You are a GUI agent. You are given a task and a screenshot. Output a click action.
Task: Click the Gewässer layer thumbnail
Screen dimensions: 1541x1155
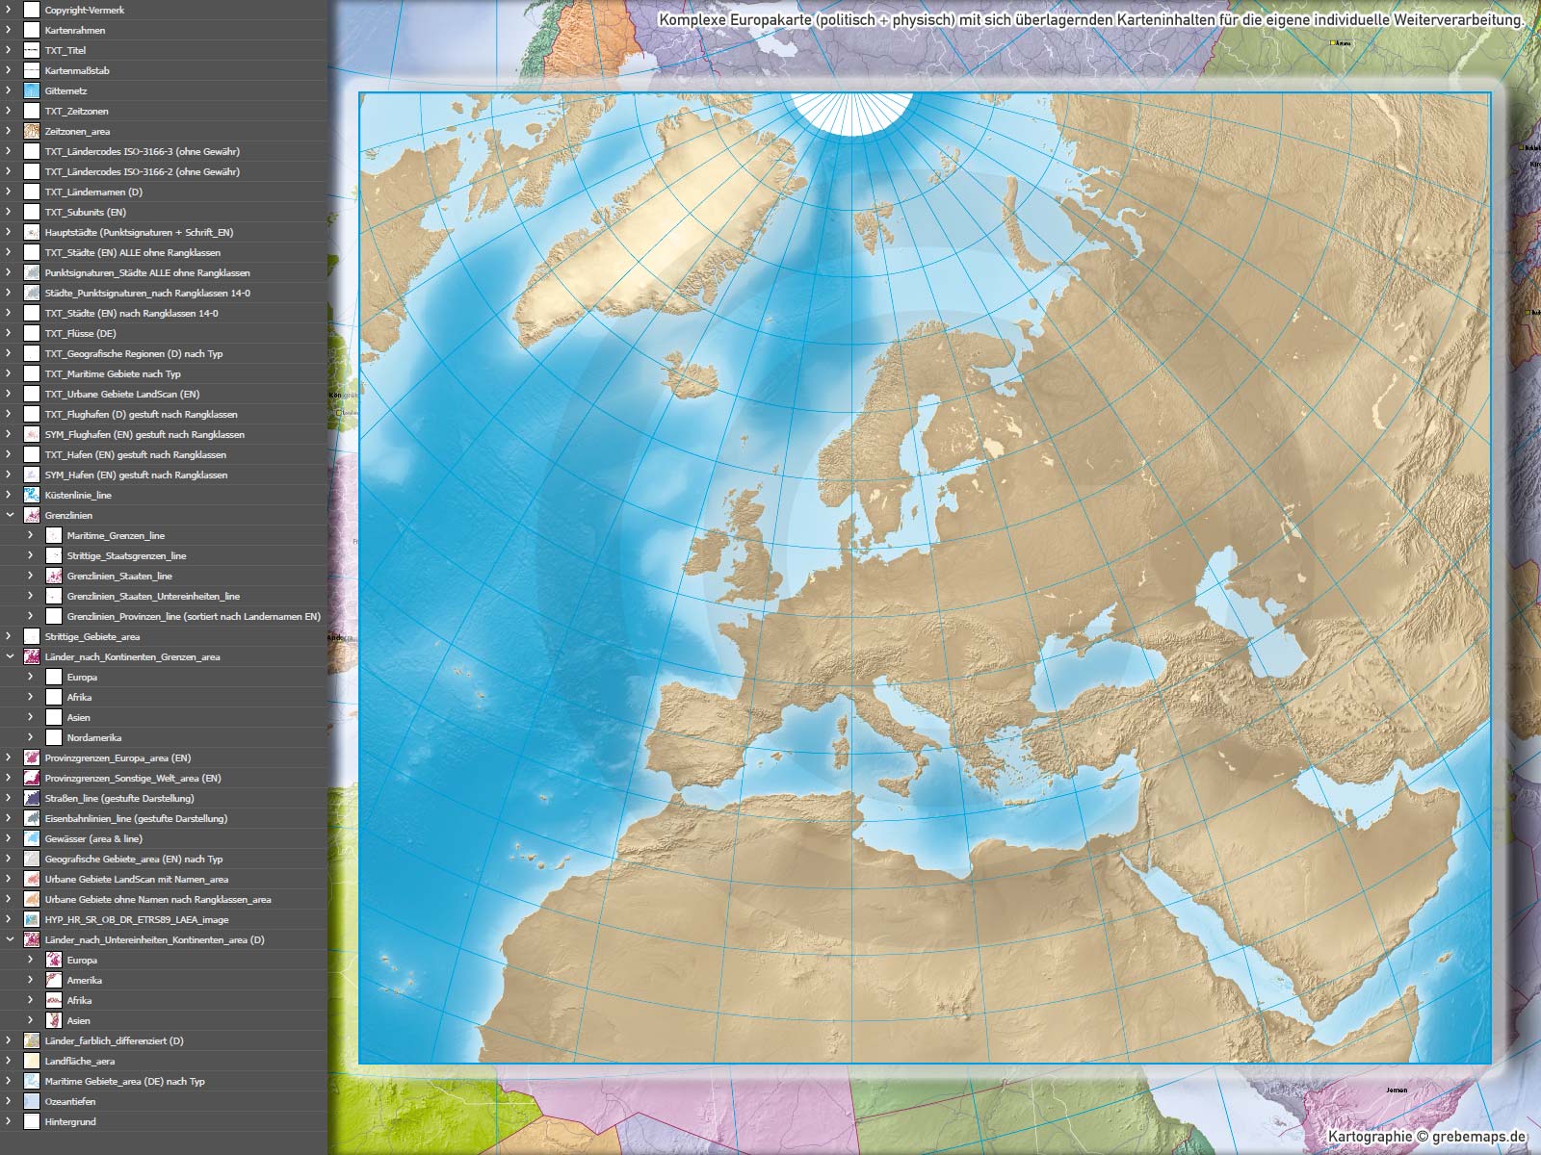click(32, 838)
